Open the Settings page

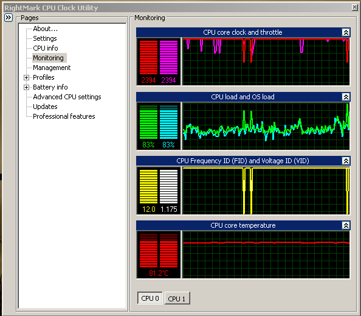click(x=44, y=38)
